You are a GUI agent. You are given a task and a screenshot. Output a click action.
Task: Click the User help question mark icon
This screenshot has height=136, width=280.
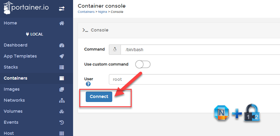coord(88,84)
